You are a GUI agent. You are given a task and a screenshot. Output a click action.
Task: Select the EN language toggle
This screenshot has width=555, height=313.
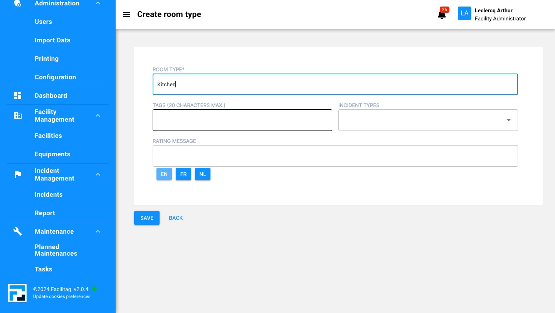click(x=164, y=174)
